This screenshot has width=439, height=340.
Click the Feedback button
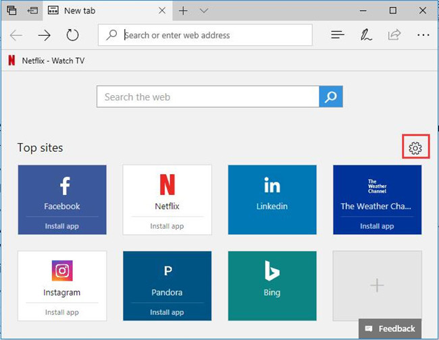(x=390, y=329)
